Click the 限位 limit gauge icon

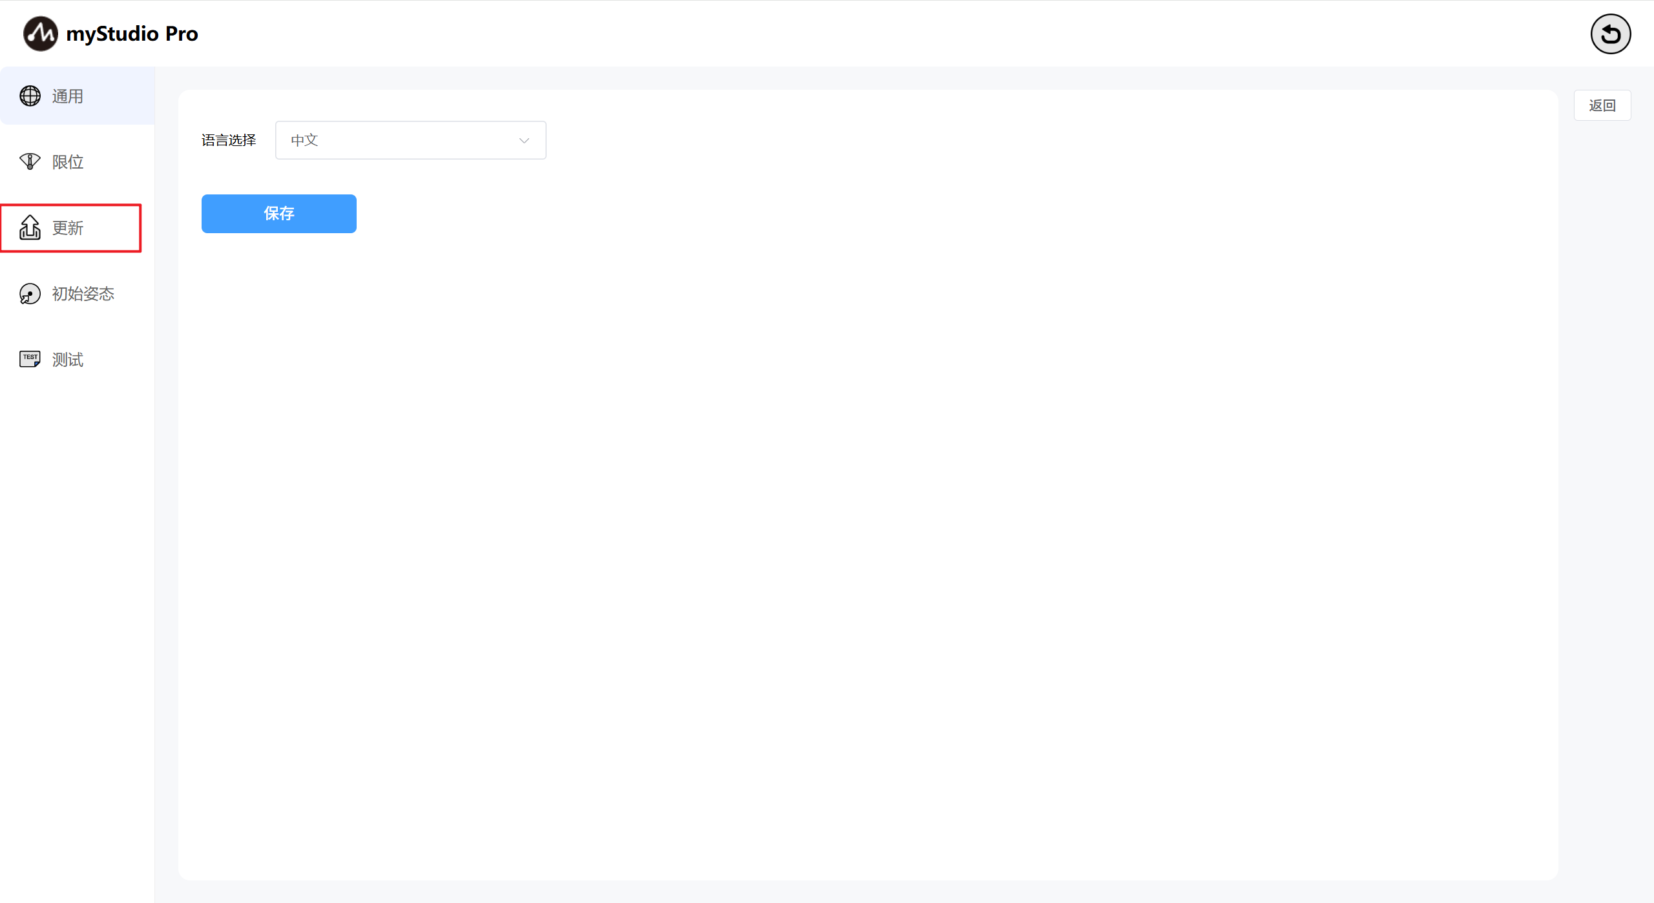click(x=30, y=161)
